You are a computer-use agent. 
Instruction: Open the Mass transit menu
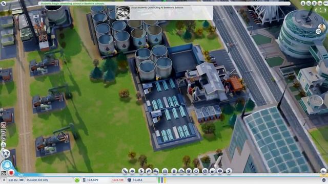point(213,171)
